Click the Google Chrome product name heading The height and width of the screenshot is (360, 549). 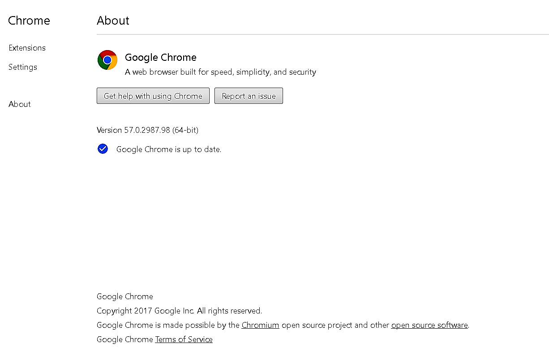point(161,57)
